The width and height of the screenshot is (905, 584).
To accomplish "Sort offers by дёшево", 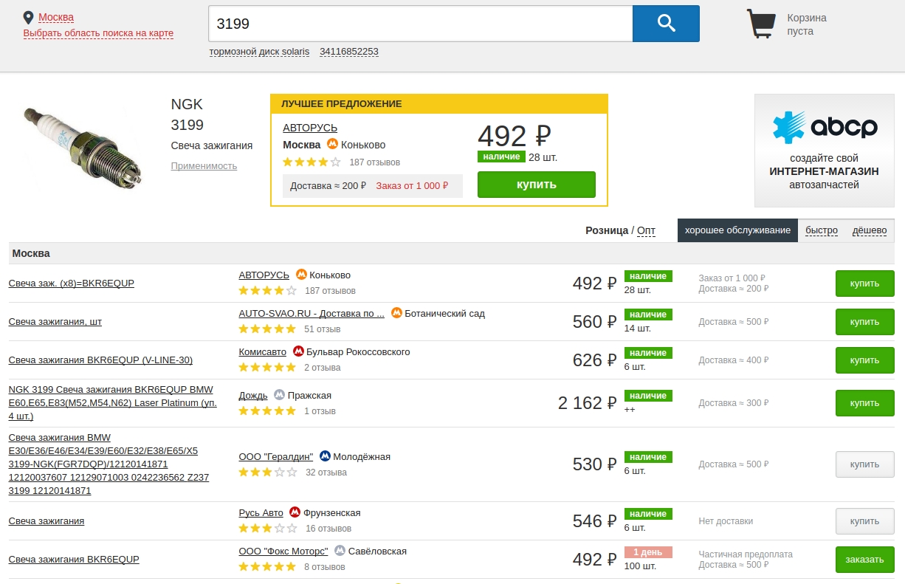I will 870,230.
